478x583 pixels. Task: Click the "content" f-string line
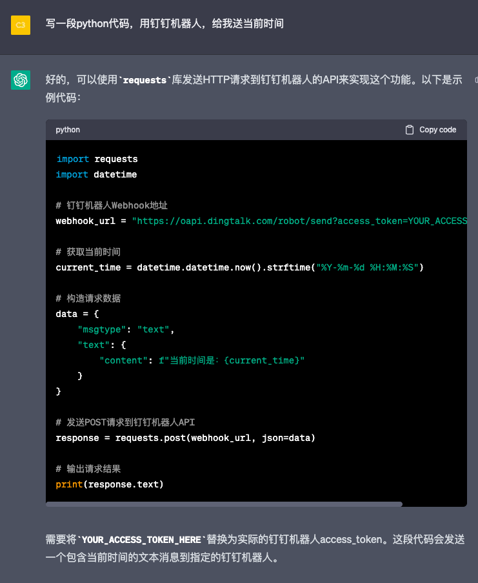[202, 360]
